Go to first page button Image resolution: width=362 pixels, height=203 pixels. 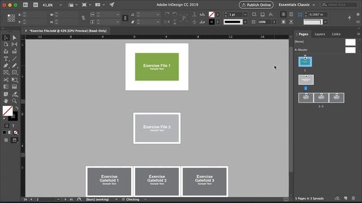pyautogui.click(x=25, y=199)
